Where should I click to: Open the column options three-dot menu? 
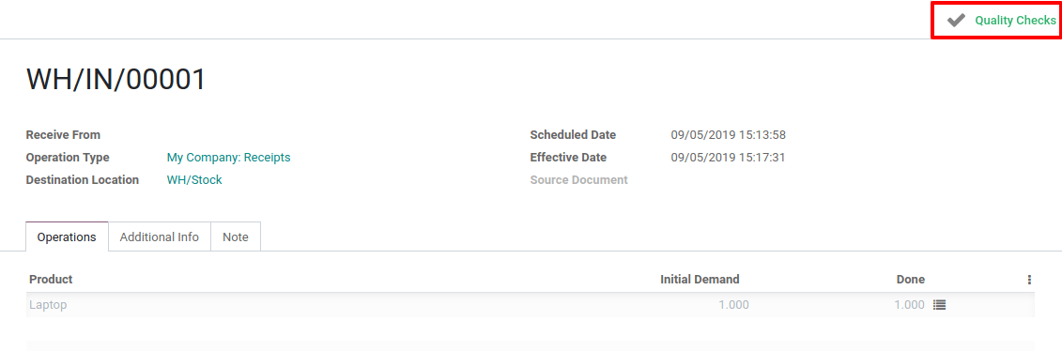click(x=1029, y=280)
